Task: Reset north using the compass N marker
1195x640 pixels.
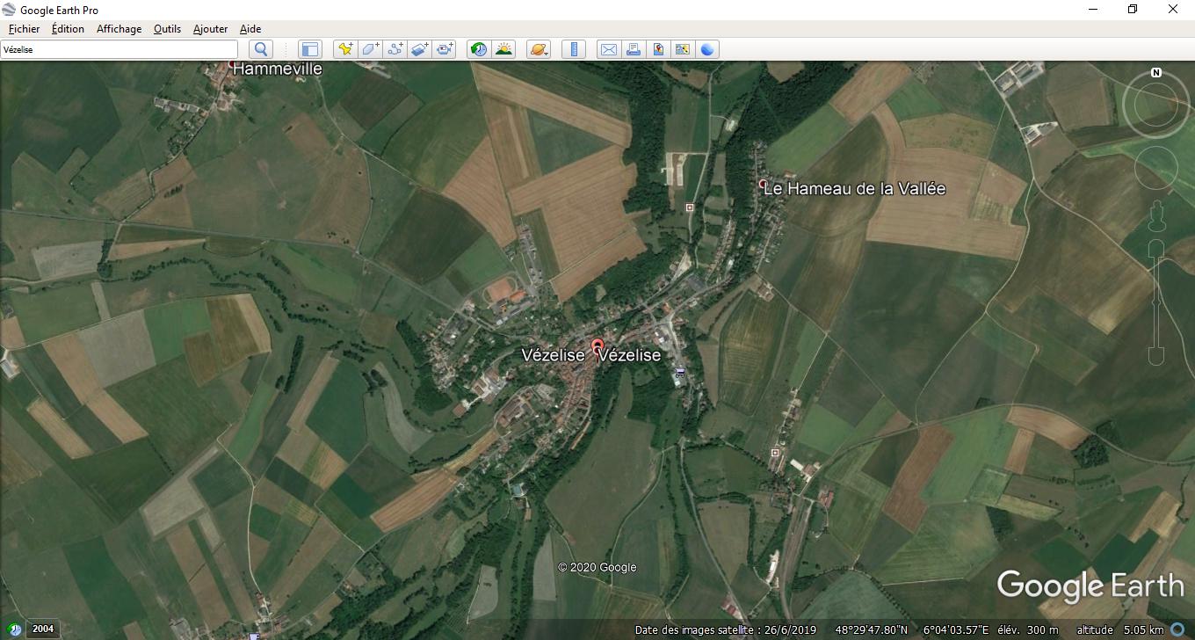Action: point(1156,73)
